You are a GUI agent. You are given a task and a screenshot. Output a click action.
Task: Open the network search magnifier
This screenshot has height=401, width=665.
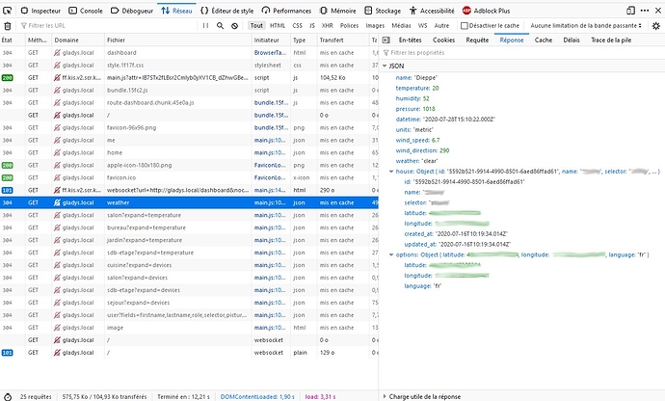tap(220, 25)
